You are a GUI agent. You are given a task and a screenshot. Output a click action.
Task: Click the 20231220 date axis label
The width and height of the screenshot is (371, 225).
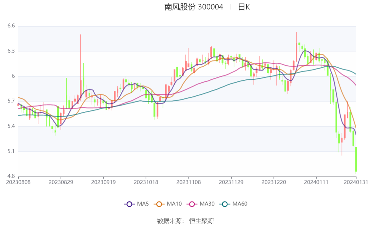tap(274, 182)
